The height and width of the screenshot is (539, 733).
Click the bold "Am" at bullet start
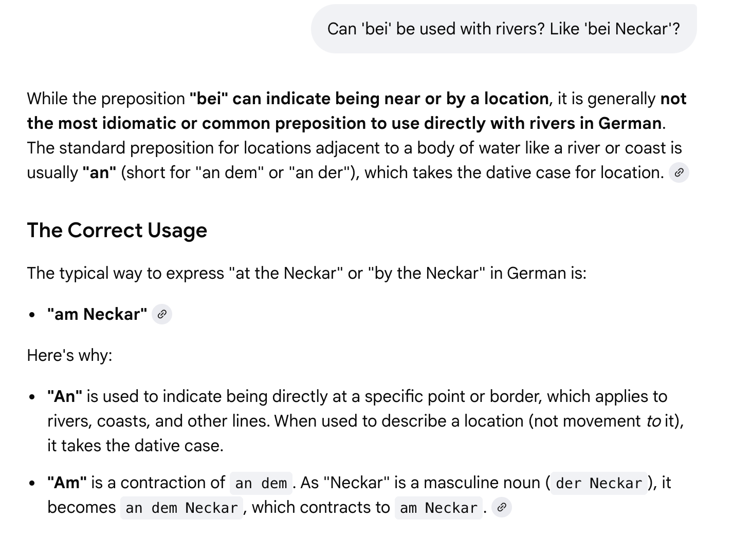67,483
